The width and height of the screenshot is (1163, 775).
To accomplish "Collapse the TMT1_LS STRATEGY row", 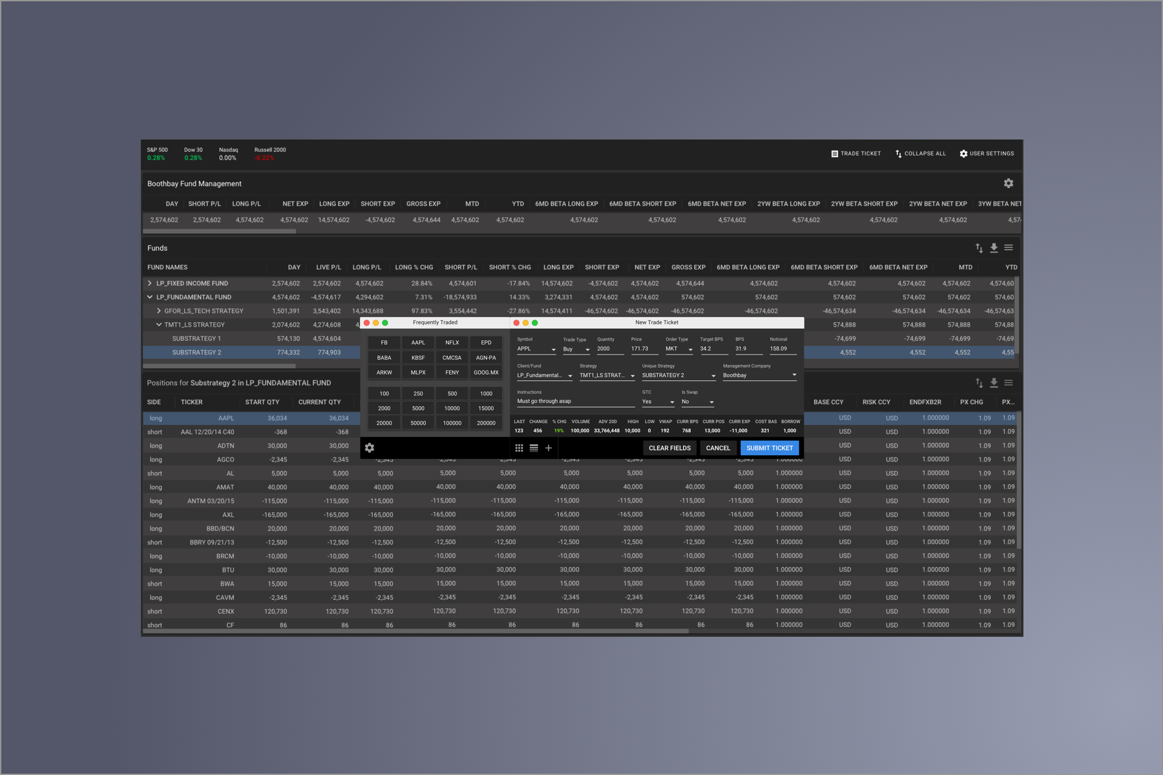I will pyautogui.click(x=159, y=325).
